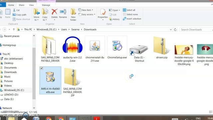Click This PC in the address path

[x=28, y=29]
